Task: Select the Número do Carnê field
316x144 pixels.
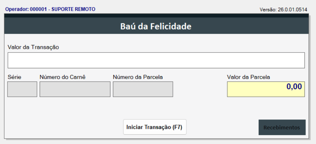Action: [x=75, y=89]
